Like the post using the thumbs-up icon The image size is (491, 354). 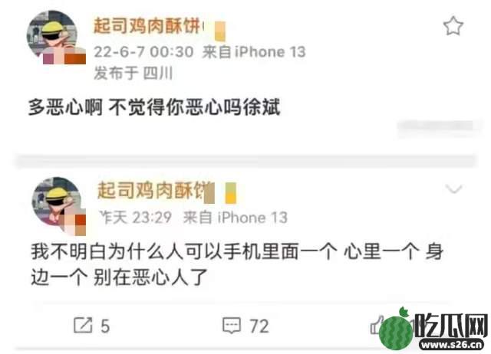pyautogui.click(x=377, y=325)
